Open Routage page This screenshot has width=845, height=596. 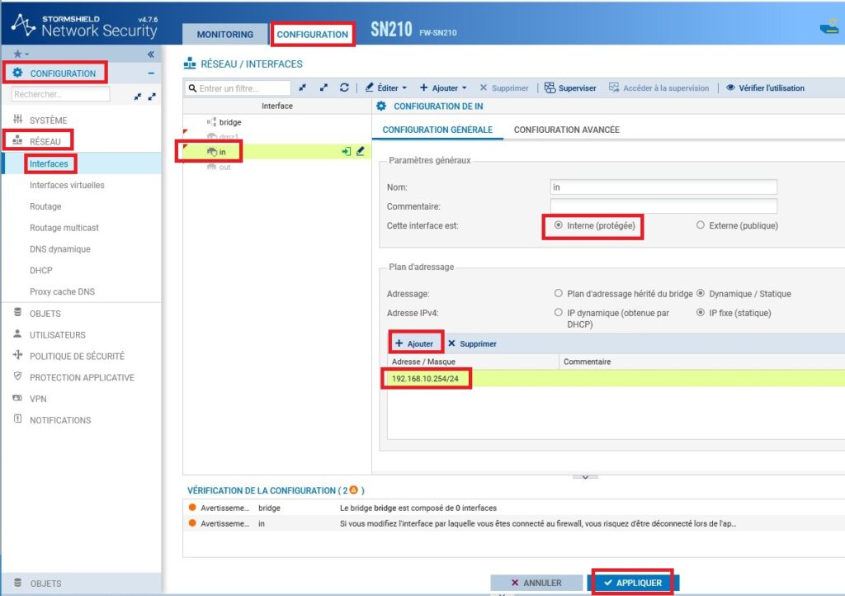(45, 206)
